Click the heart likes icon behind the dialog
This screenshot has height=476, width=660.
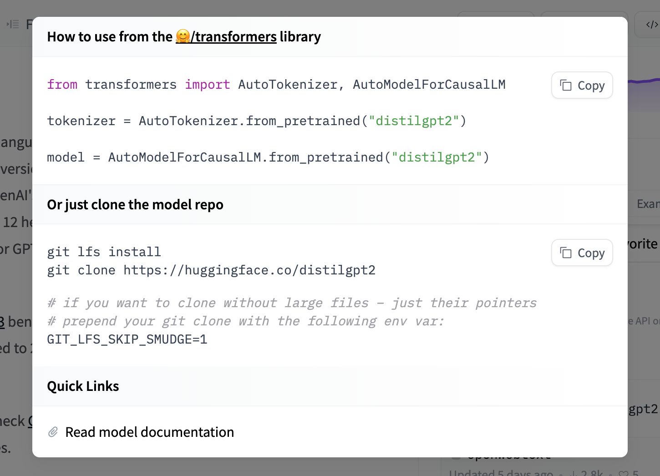[x=623, y=473]
